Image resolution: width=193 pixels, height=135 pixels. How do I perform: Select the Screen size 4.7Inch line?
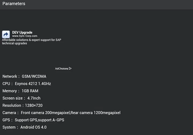[21, 98]
